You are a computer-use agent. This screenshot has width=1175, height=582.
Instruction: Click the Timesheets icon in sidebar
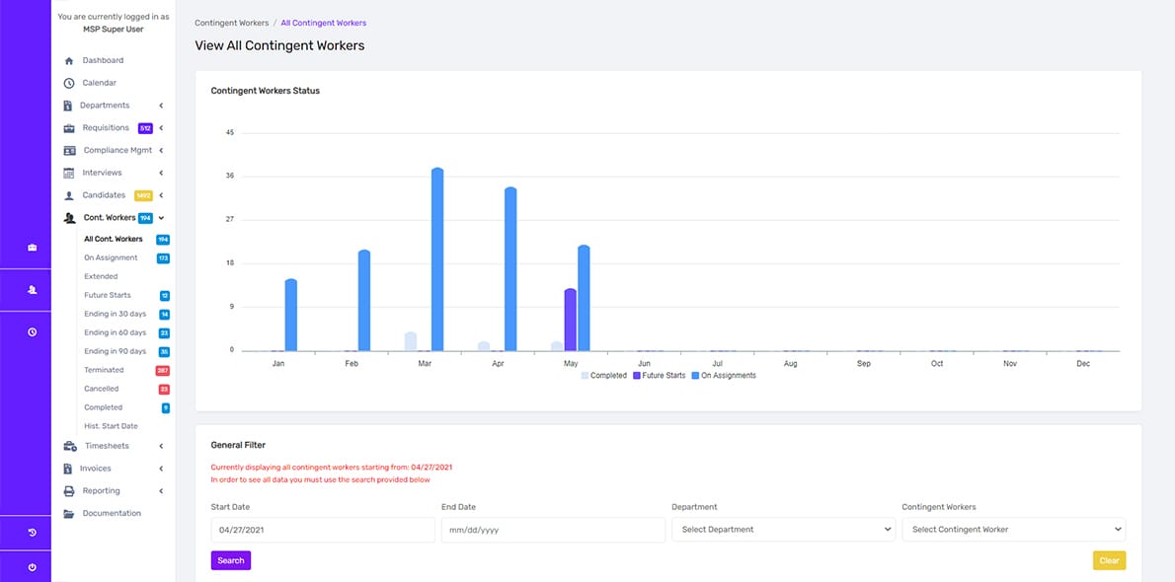pos(70,447)
